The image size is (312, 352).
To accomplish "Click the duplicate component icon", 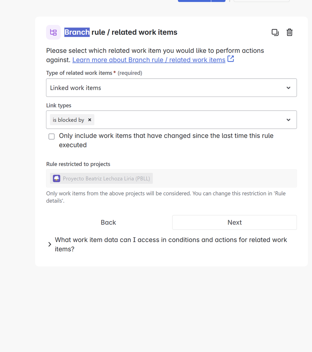I will [275, 32].
